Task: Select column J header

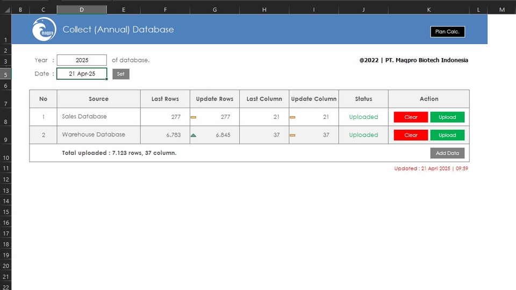Action: point(363,10)
